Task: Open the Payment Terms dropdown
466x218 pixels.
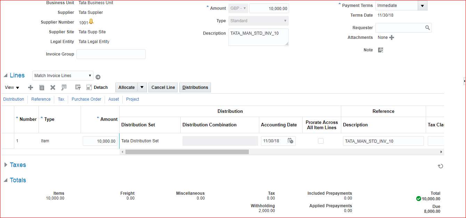Action: (422, 6)
